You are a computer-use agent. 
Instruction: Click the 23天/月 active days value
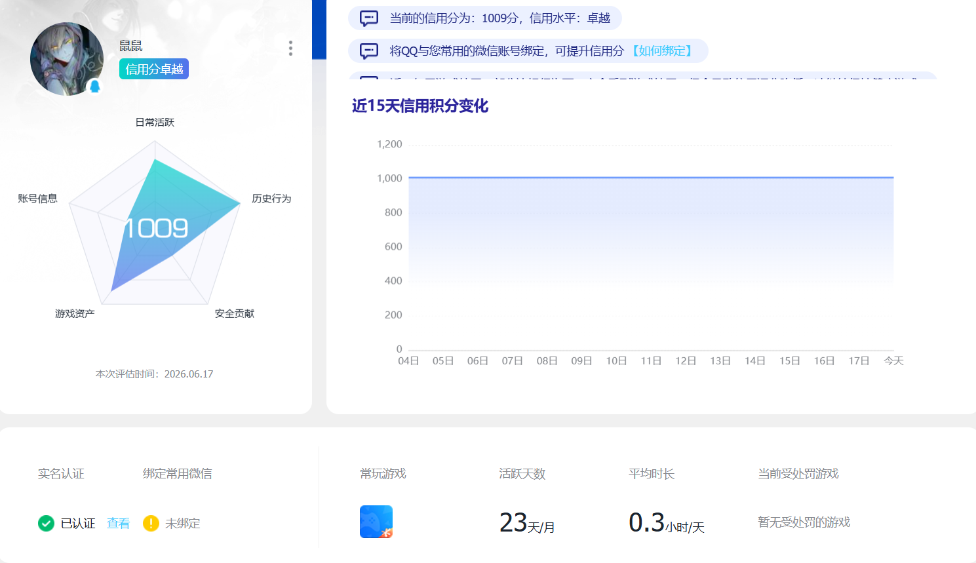click(527, 523)
